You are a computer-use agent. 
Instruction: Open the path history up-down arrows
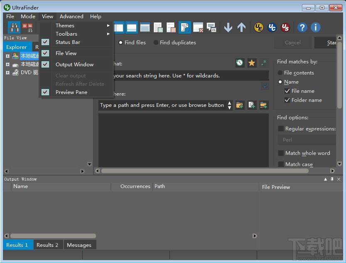click(229, 105)
